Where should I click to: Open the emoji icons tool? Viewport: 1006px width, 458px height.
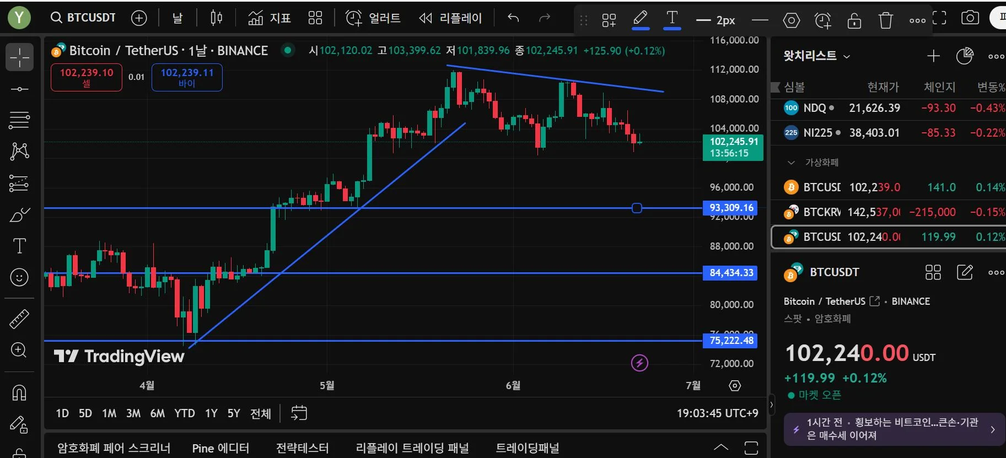click(19, 277)
